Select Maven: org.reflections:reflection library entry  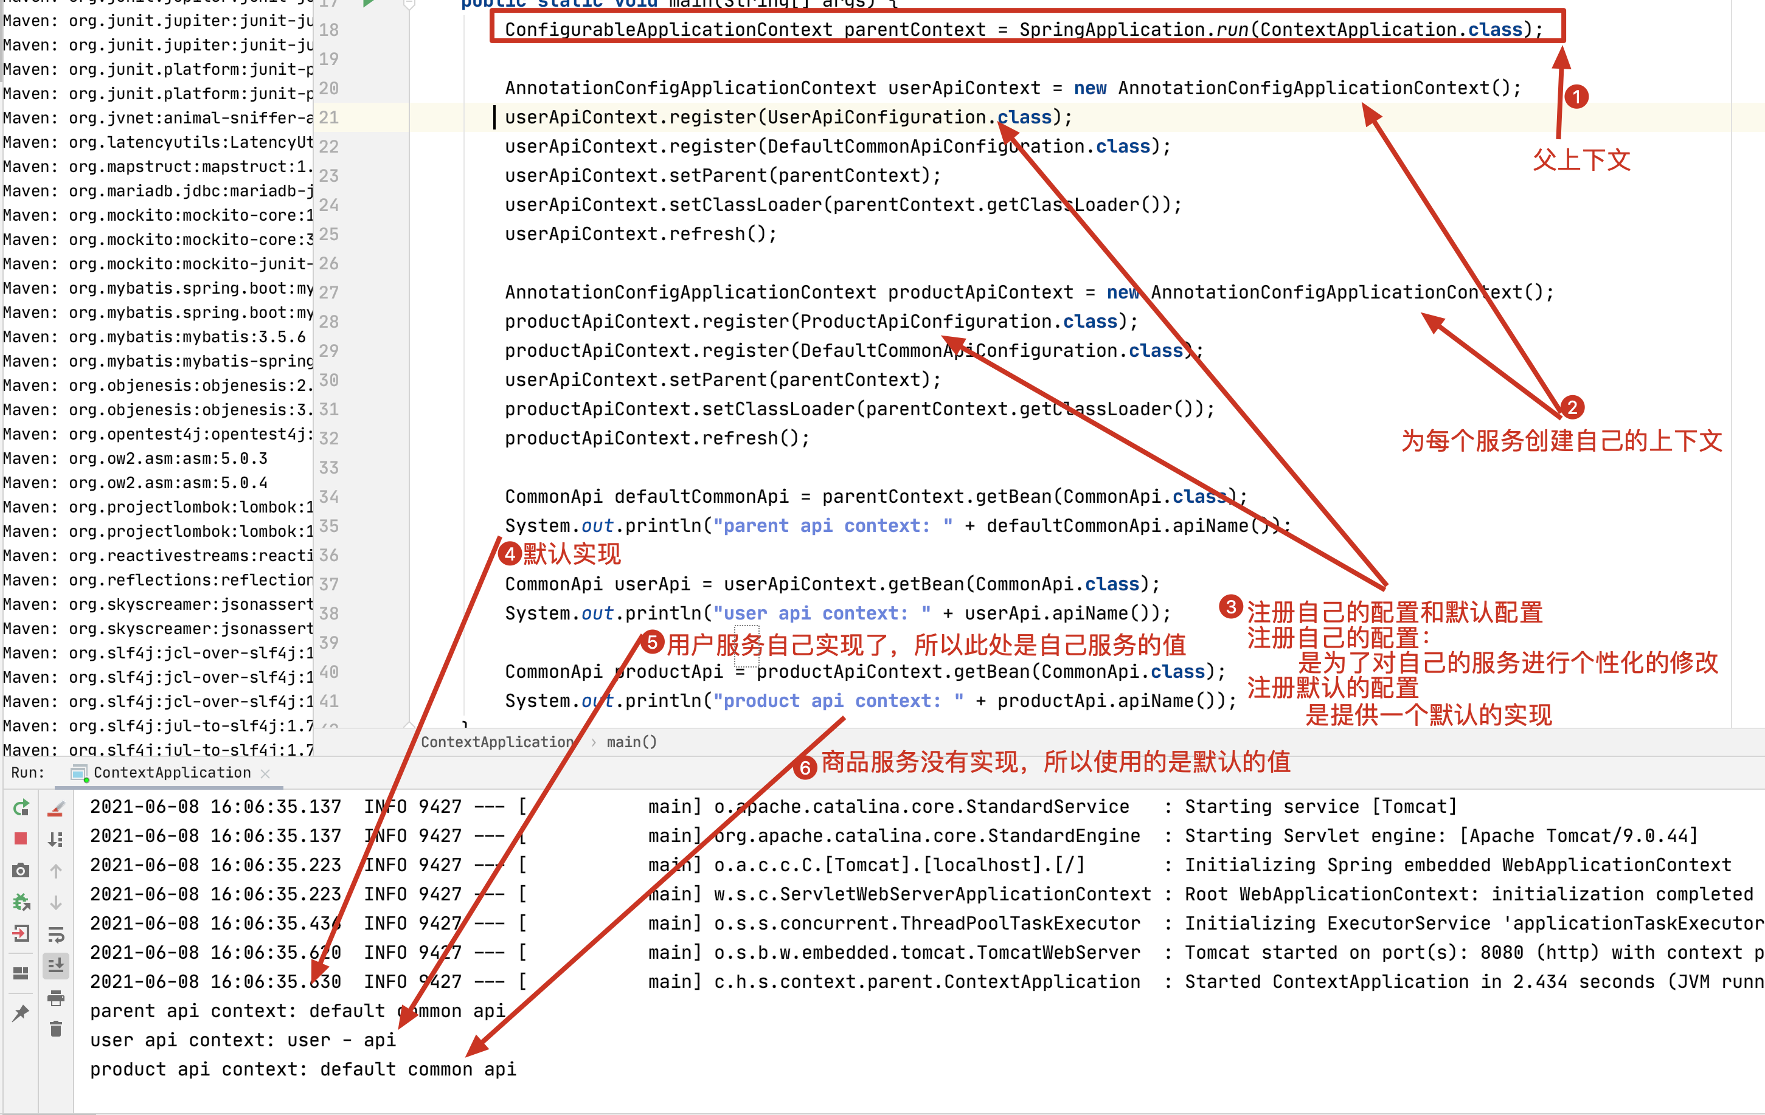[158, 579]
